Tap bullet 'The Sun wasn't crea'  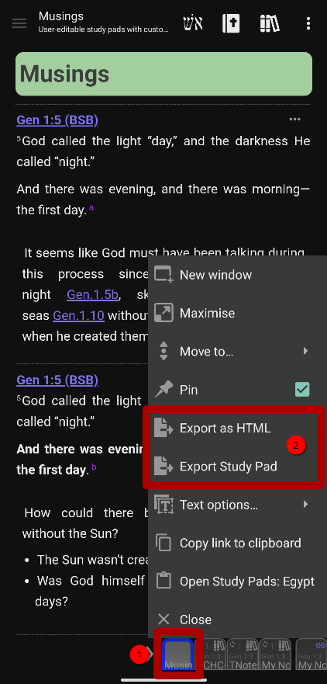[94, 560]
